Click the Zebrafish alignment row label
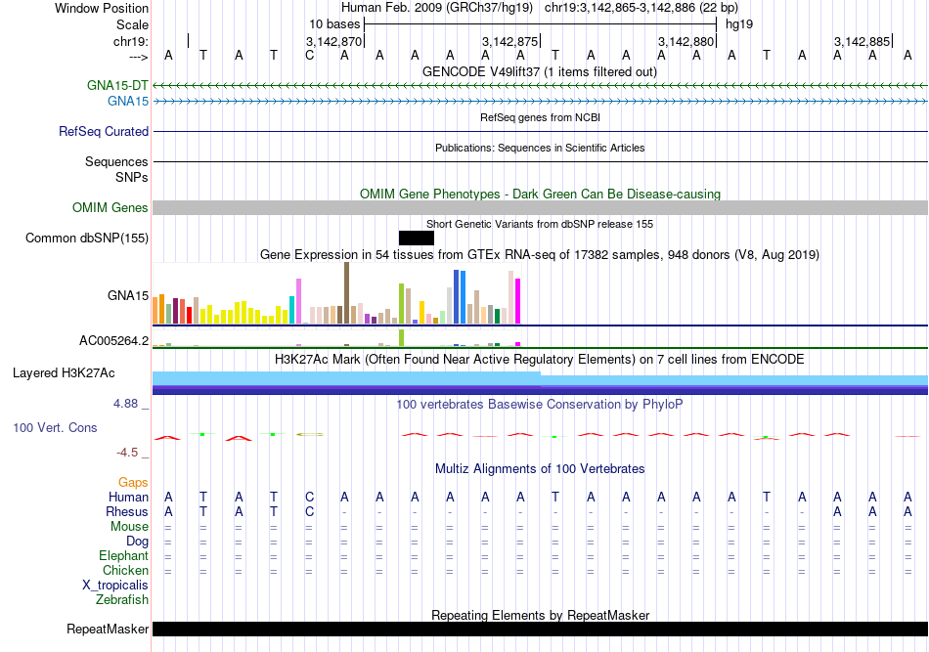This screenshot has width=929, height=652. point(122,600)
